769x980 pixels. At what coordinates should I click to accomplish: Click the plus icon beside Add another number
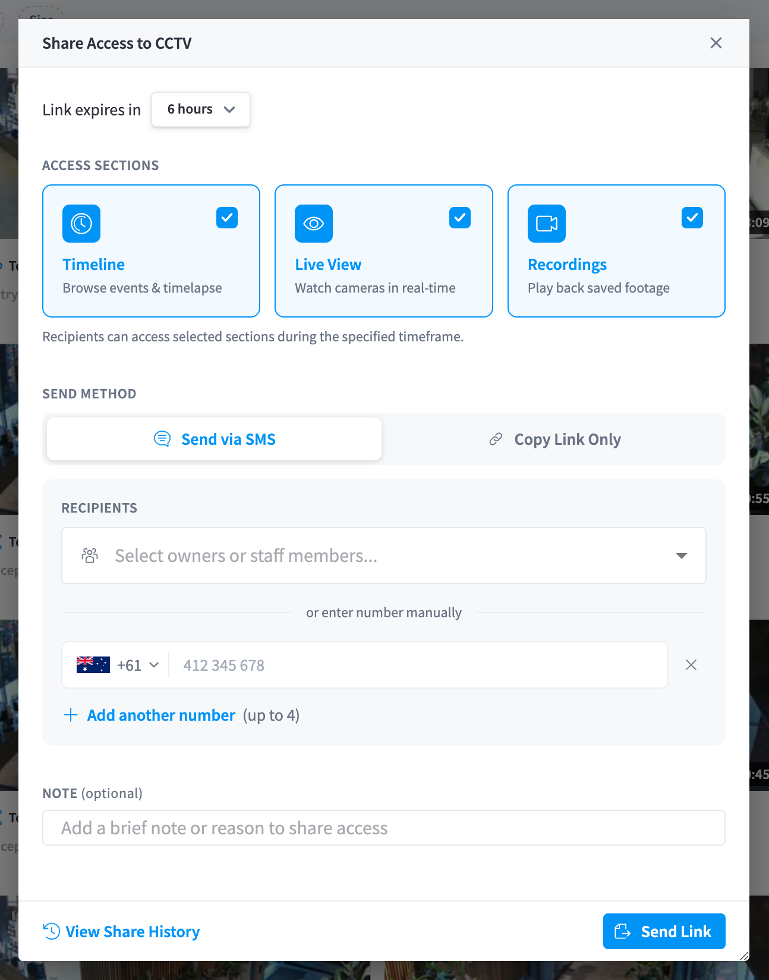71,715
